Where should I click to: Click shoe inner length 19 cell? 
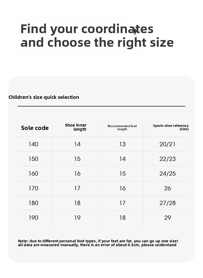coord(77,218)
